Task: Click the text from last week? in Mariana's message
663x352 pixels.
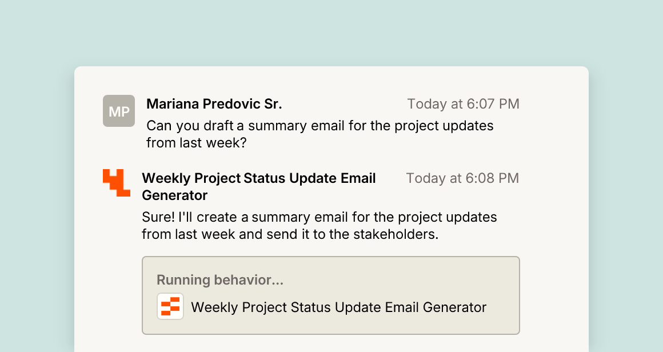Action: pos(196,143)
